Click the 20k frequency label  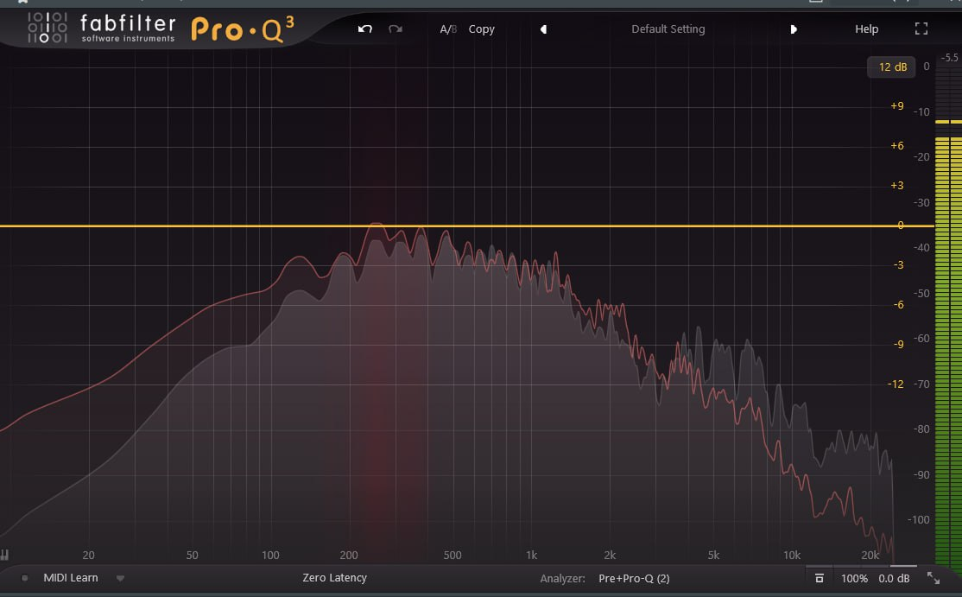pyautogui.click(x=870, y=555)
